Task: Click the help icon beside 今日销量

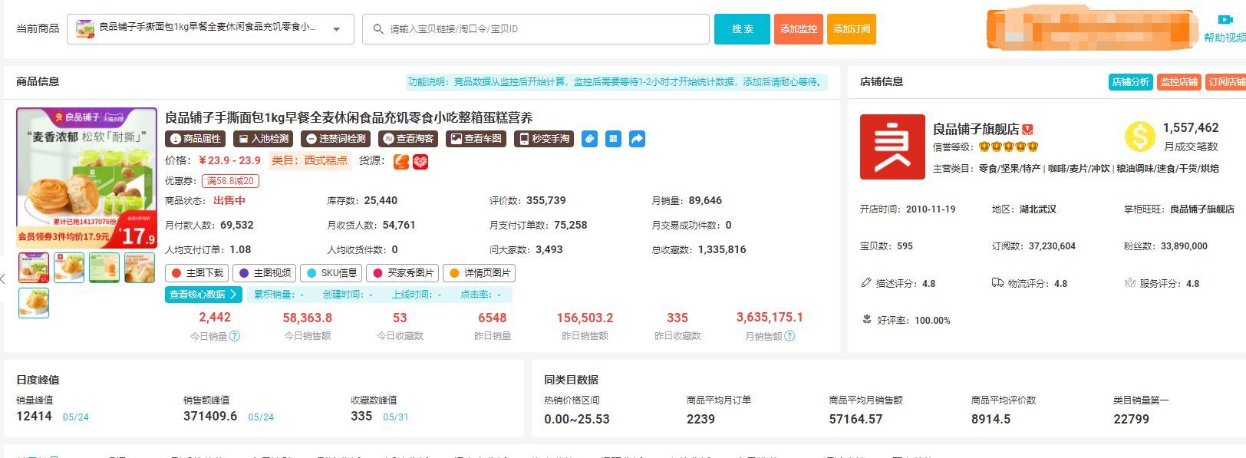Action: pyautogui.click(x=235, y=336)
